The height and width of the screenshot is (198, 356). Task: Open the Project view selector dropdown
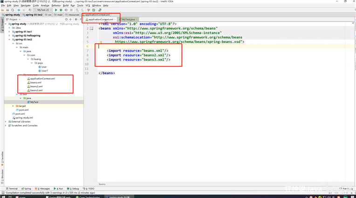coord(14,20)
